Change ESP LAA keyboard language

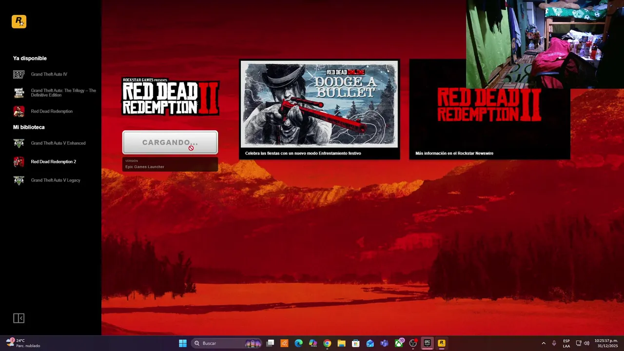pos(566,343)
